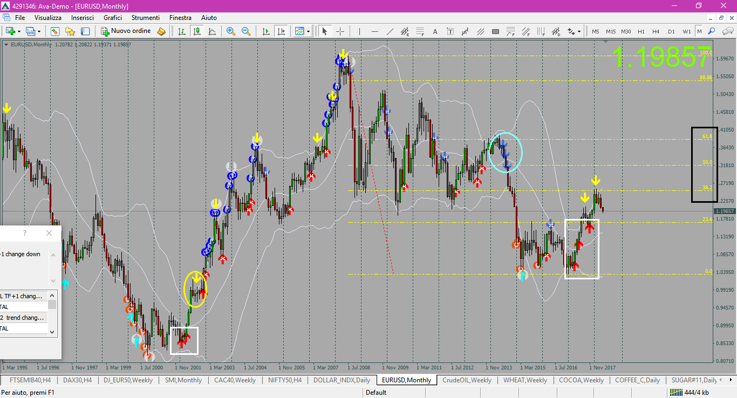The height and width of the screenshot is (398, 737).
Task: Click the EURUSD,Monthly chart title dropdown triangle
Action: (6, 44)
